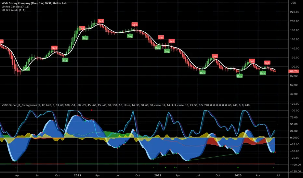Click the last Sell label near May 2023

pyautogui.click(x=267, y=63)
